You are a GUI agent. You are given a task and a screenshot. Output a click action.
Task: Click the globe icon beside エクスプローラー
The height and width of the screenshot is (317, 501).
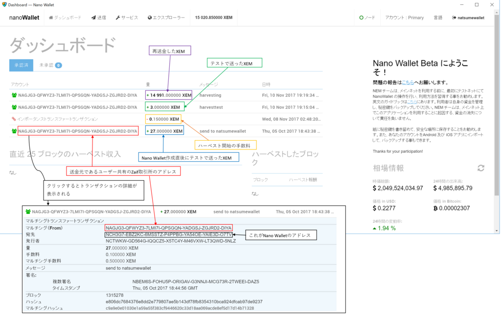pyautogui.click(x=150, y=18)
